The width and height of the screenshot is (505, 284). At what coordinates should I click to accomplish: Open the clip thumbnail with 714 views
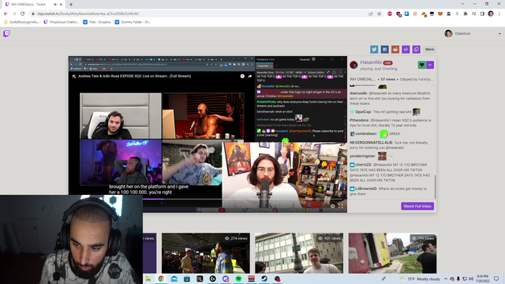pyautogui.click(x=393, y=253)
